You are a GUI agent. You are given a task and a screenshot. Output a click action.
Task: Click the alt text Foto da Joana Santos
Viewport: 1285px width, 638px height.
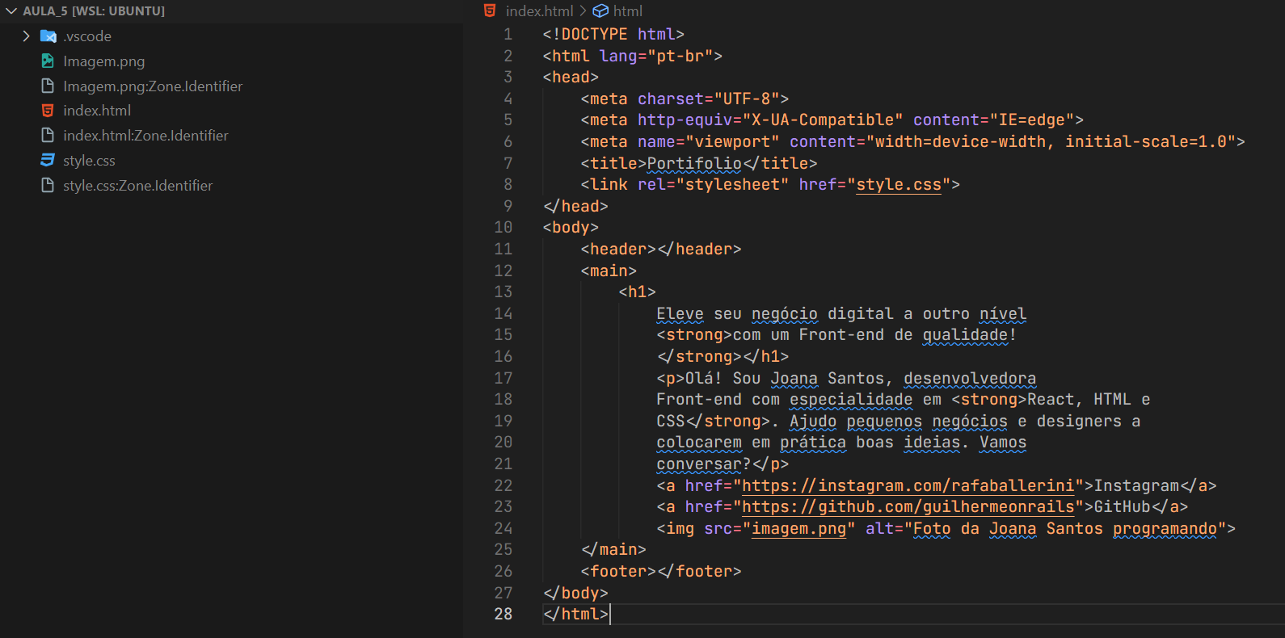tap(1065, 529)
